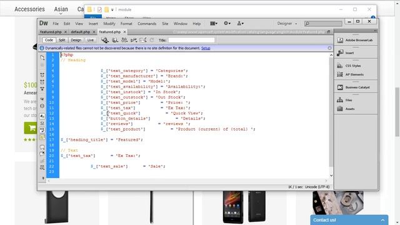Toggle the Highlight Invalid Code icon

pos(42,123)
